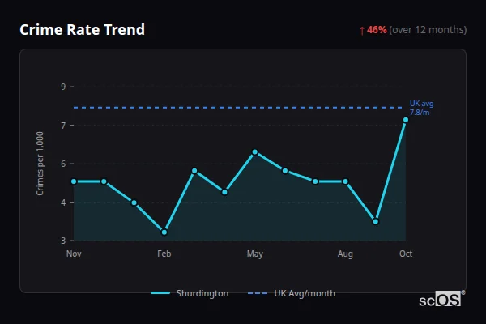This screenshot has width=486, height=324.
Task: Click the y-axis value 9
Action: [63, 87]
